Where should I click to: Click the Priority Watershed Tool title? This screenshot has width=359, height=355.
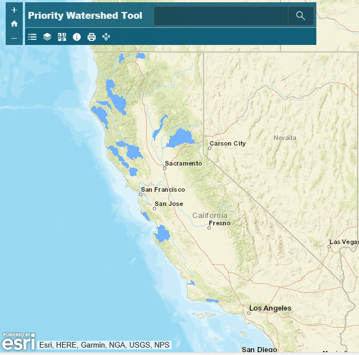[85, 15]
